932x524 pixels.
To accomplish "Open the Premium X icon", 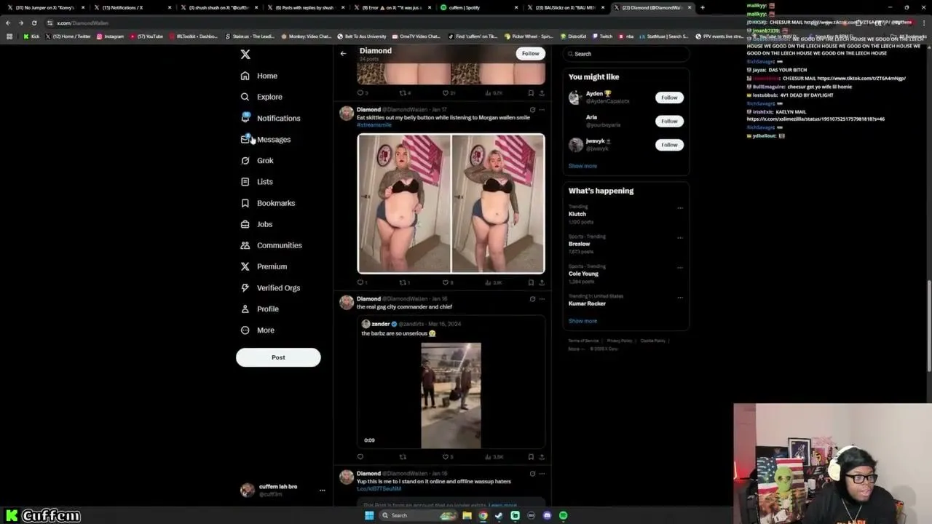I will pos(245,266).
